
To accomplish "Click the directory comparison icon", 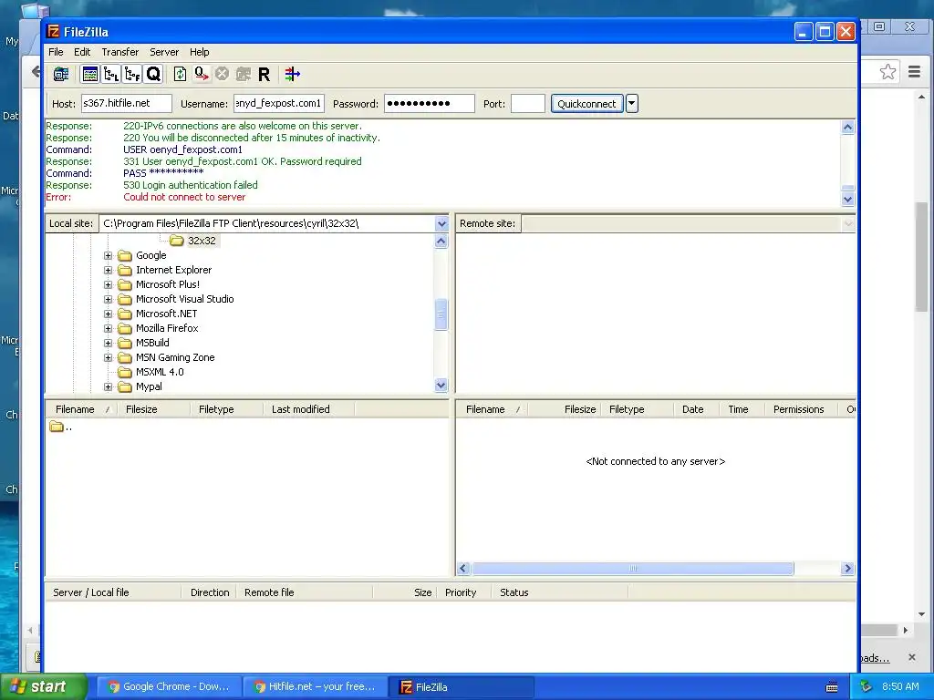I will [x=292, y=75].
